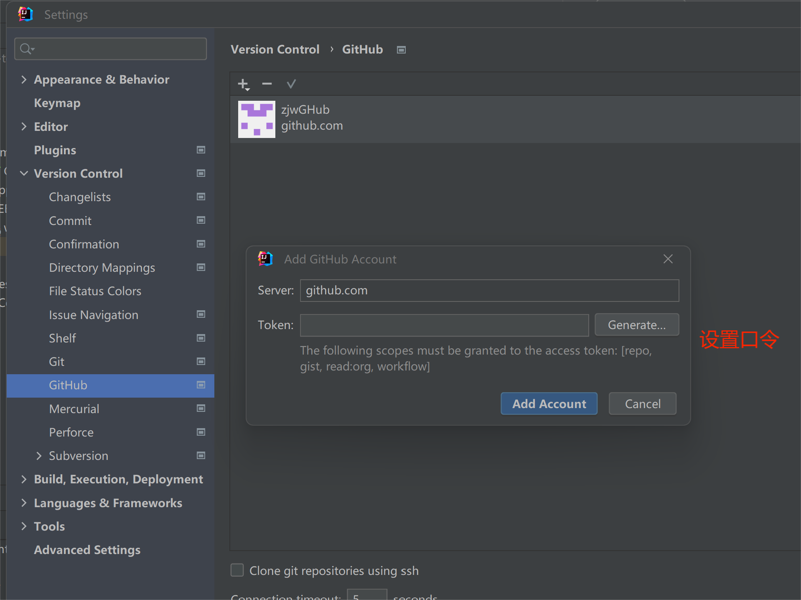Click project icon beside Git
The width and height of the screenshot is (801, 600).
(201, 361)
